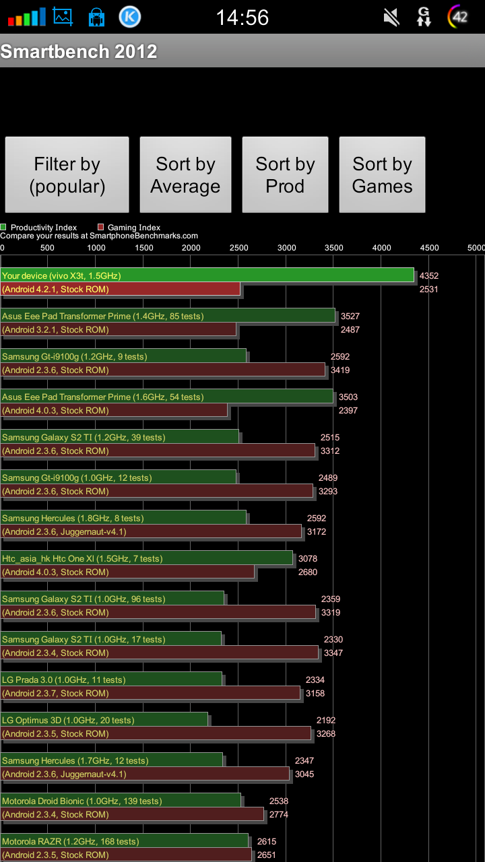Viewport: 485px width, 862px height.
Task: Tap the score value 3078
Action: (308, 559)
